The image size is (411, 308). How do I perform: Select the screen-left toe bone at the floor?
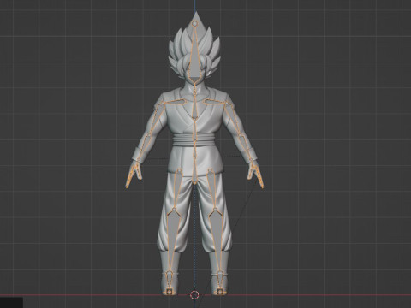click(169, 292)
